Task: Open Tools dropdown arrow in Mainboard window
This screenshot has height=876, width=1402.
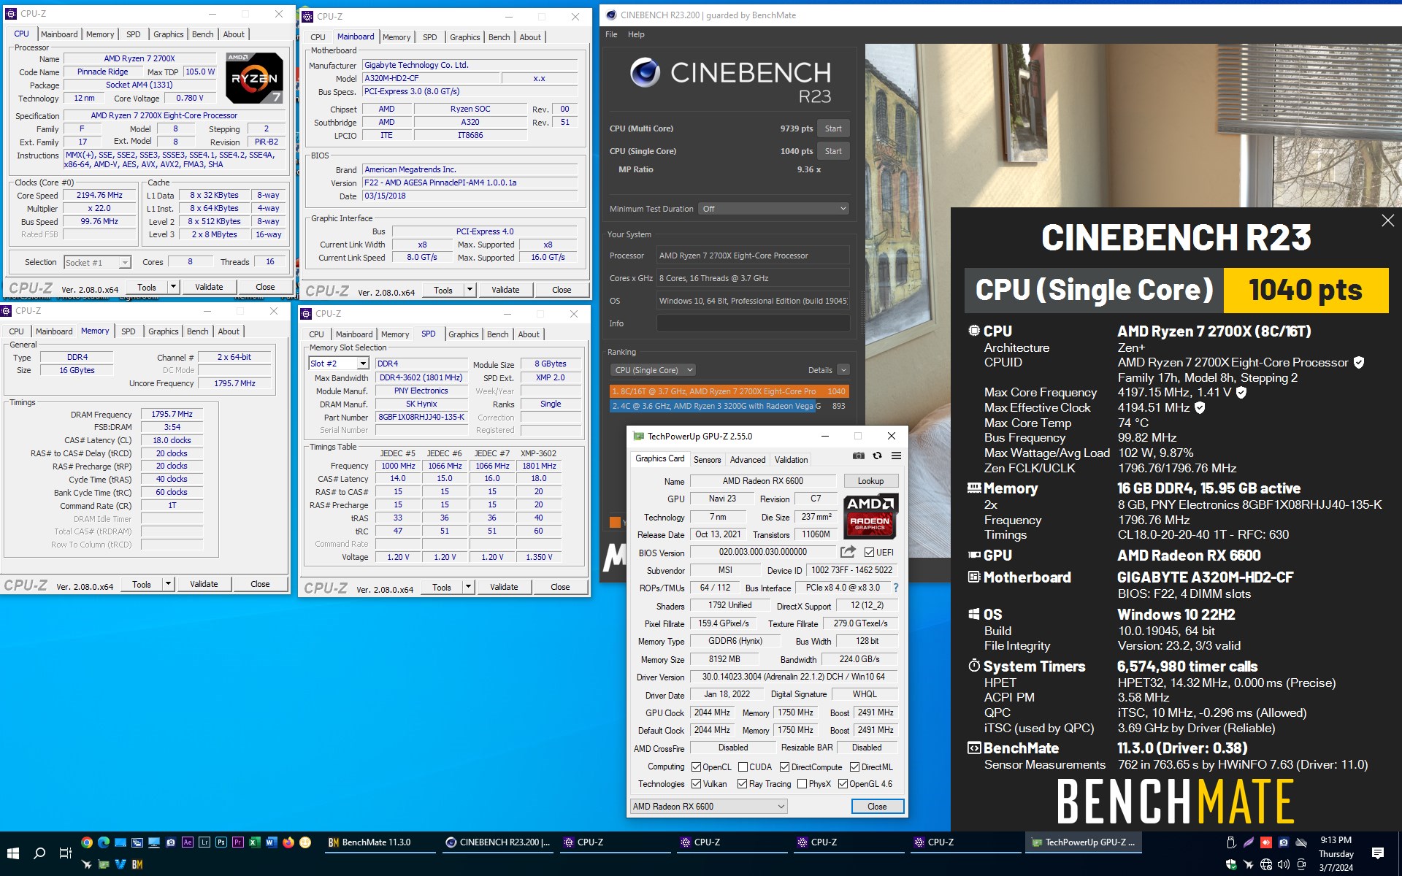Action: coord(470,290)
